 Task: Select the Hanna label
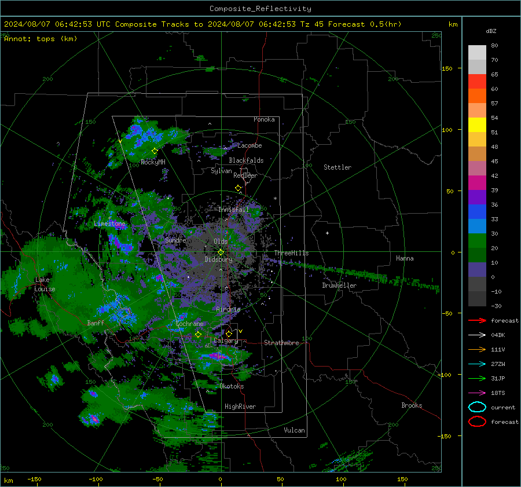tap(405, 258)
